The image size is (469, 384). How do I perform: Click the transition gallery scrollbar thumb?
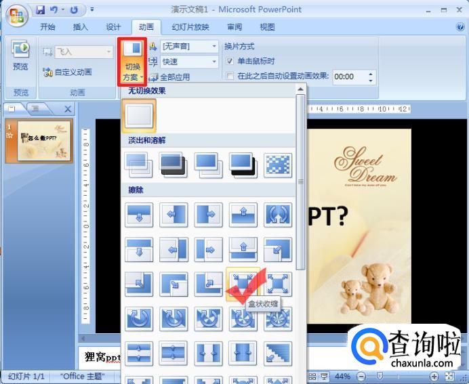[301, 182]
